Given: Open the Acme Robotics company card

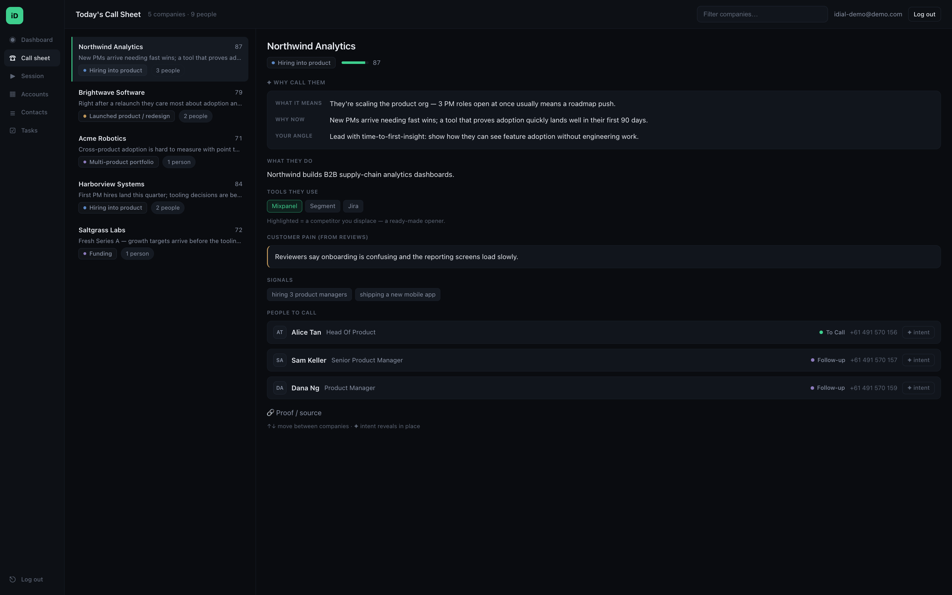Looking at the screenshot, I should [x=160, y=151].
